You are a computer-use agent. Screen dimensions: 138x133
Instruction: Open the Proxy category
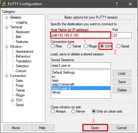click(20, 86)
